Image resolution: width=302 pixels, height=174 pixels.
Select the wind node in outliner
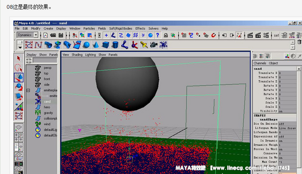point(47,124)
